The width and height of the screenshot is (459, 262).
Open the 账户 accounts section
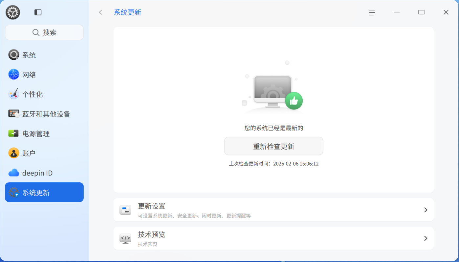[x=28, y=153]
